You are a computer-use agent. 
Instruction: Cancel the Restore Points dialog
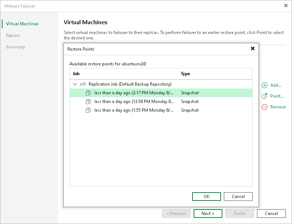tap(238, 196)
